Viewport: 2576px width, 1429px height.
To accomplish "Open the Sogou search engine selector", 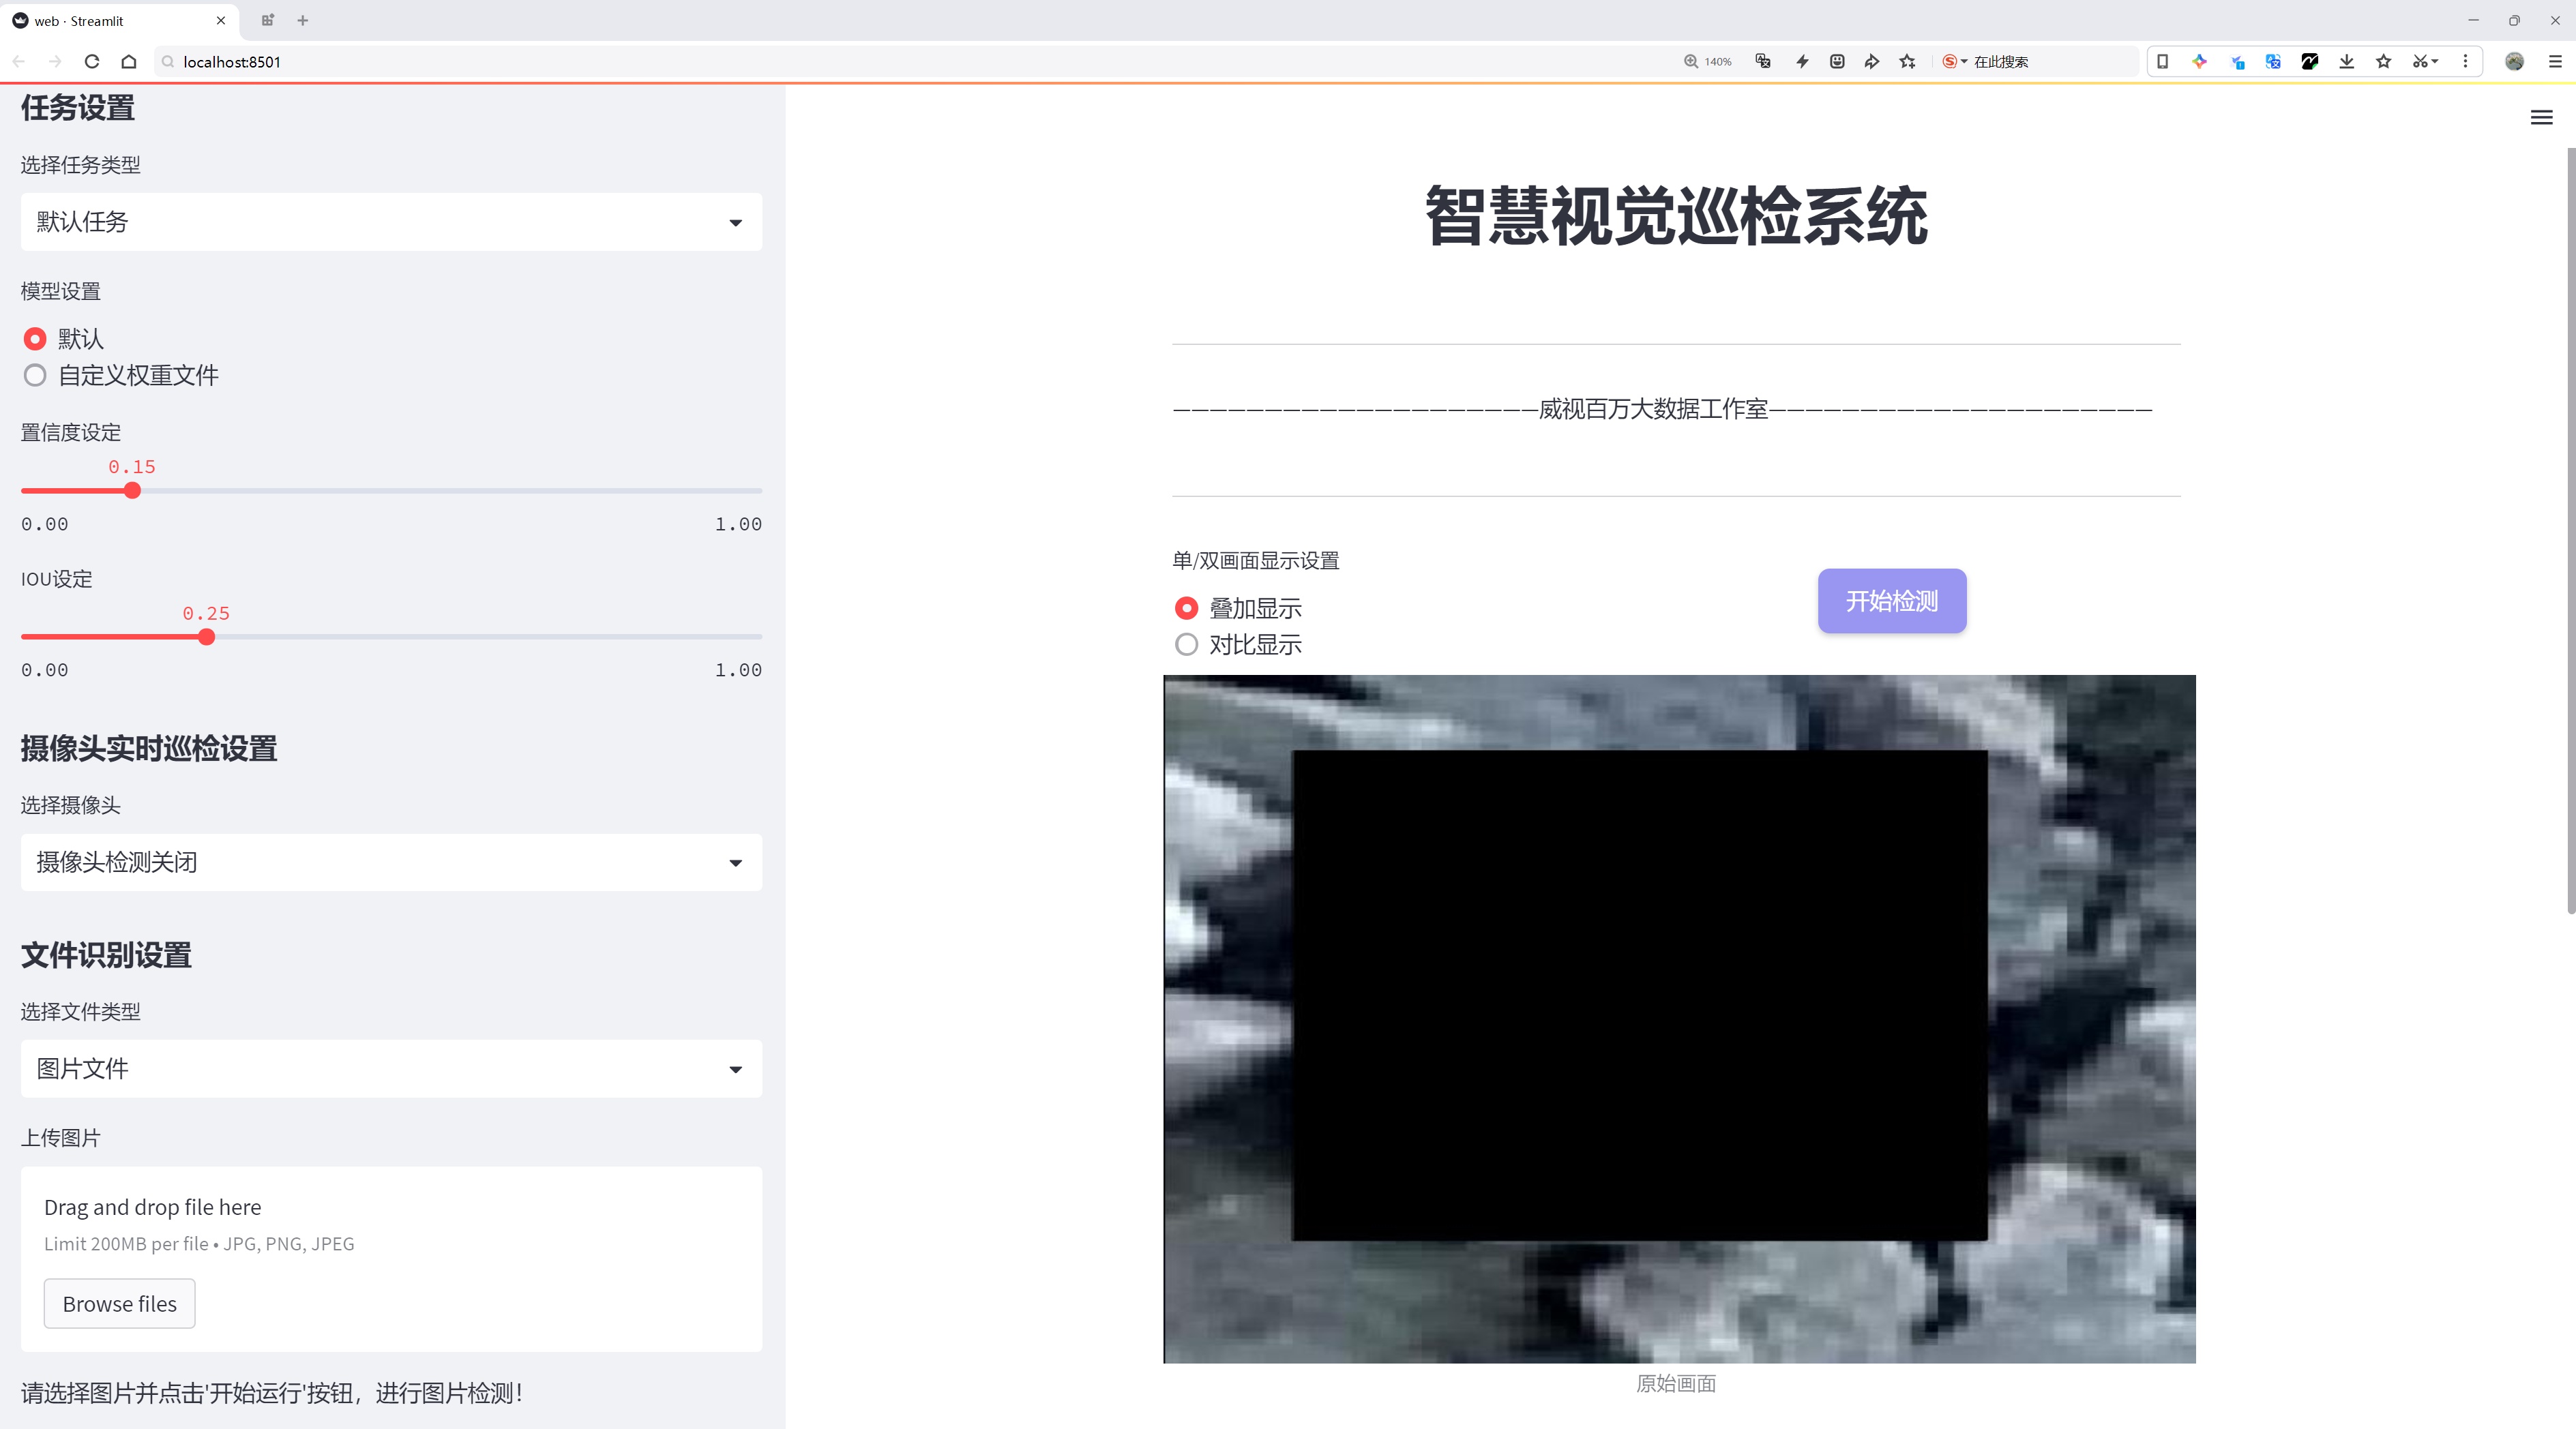I will [x=1954, y=62].
